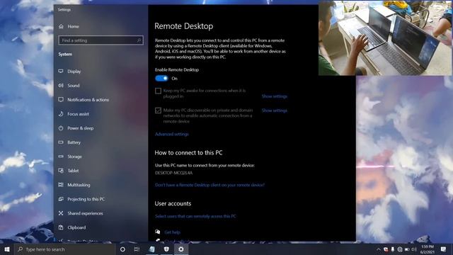This screenshot has height=255, width=453.
Task: Click the magnifier icon in the Find a setting box
Action: pyautogui.click(x=139, y=40)
